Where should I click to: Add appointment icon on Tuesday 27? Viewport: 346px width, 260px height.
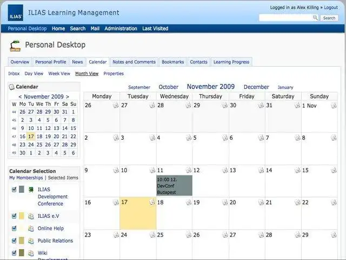(152, 105)
